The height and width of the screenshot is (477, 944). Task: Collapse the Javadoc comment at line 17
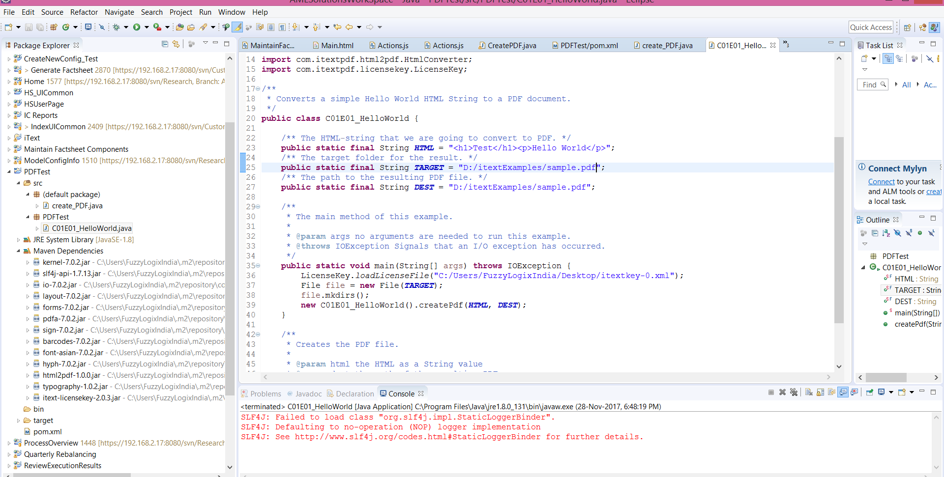click(258, 89)
